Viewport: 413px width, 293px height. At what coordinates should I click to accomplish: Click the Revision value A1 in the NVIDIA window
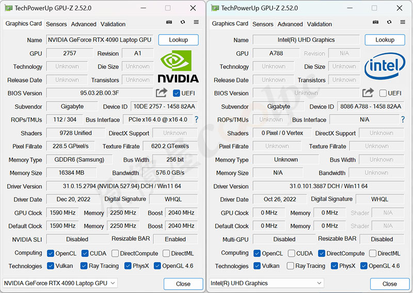tap(137, 53)
